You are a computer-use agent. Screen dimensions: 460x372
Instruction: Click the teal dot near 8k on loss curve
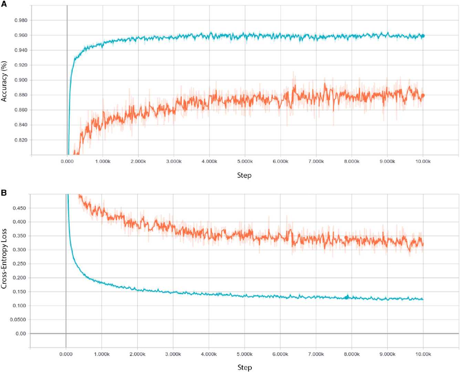[347, 297]
